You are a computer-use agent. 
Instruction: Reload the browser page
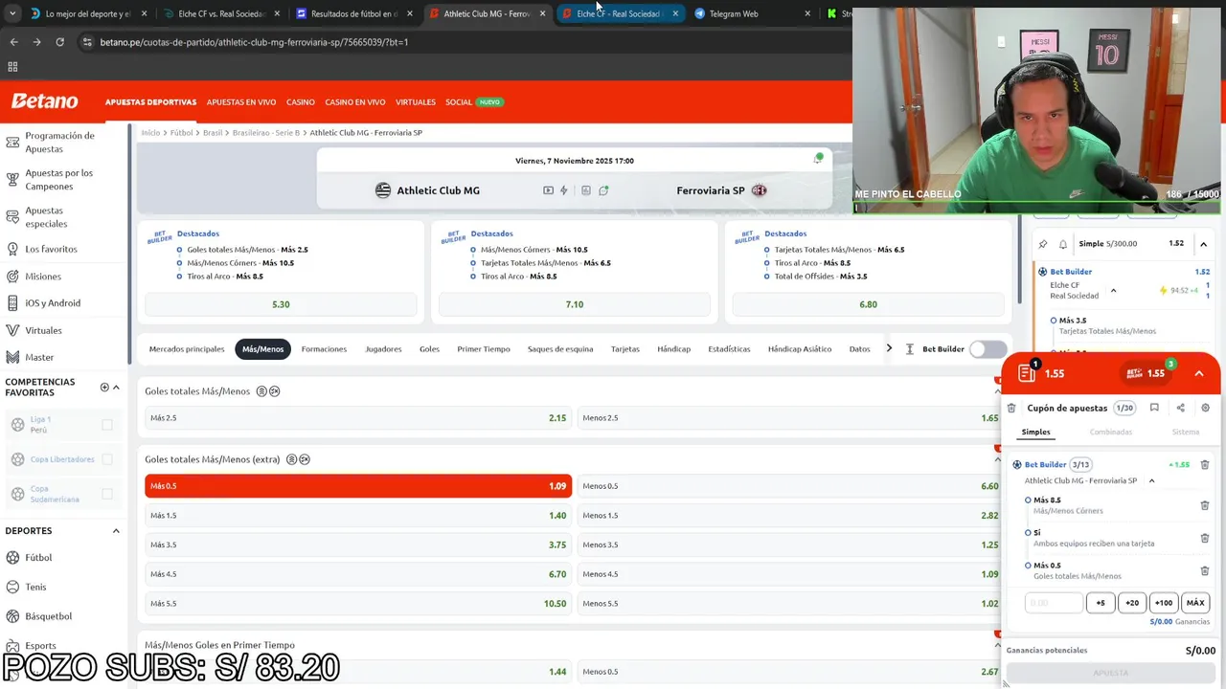click(59, 42)
